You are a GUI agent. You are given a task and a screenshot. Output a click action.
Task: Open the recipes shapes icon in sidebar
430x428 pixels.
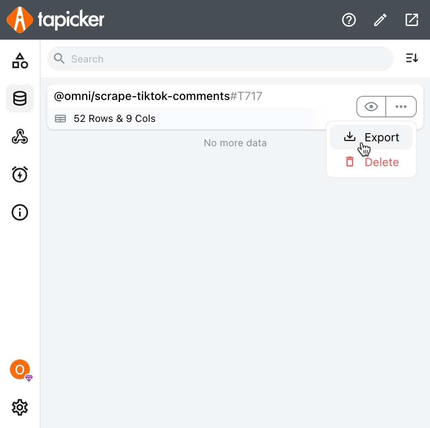(x=20, y=60)
